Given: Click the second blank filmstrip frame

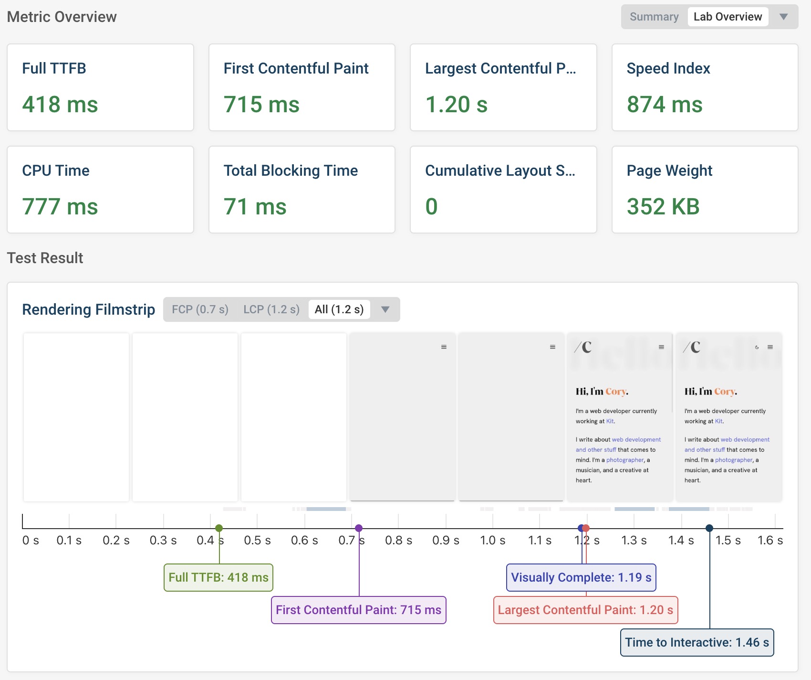Looking at the screenshot, I should 185,417.
